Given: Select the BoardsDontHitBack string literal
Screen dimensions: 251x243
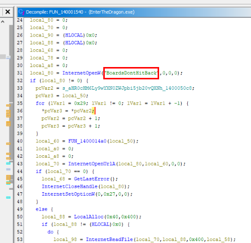Looking at the screenshot, I should [131, 73].
